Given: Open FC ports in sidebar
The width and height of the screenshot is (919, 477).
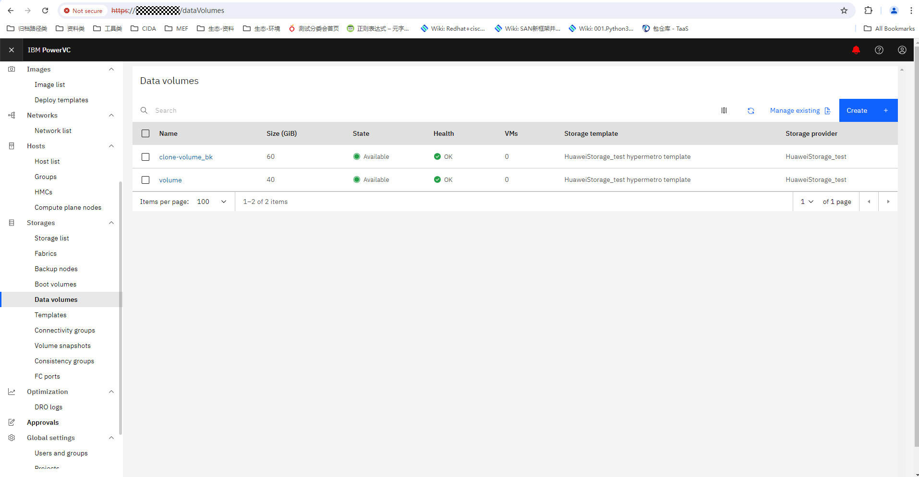Looking at the screenshot, I should click(x=47, y=376).
